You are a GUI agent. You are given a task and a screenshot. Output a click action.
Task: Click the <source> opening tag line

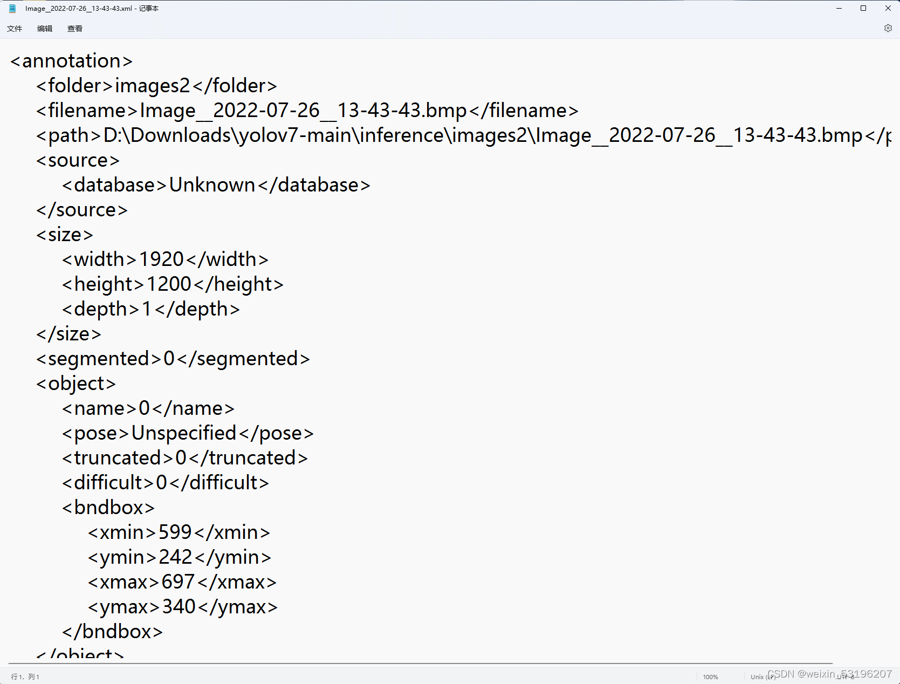pos(78,160)
